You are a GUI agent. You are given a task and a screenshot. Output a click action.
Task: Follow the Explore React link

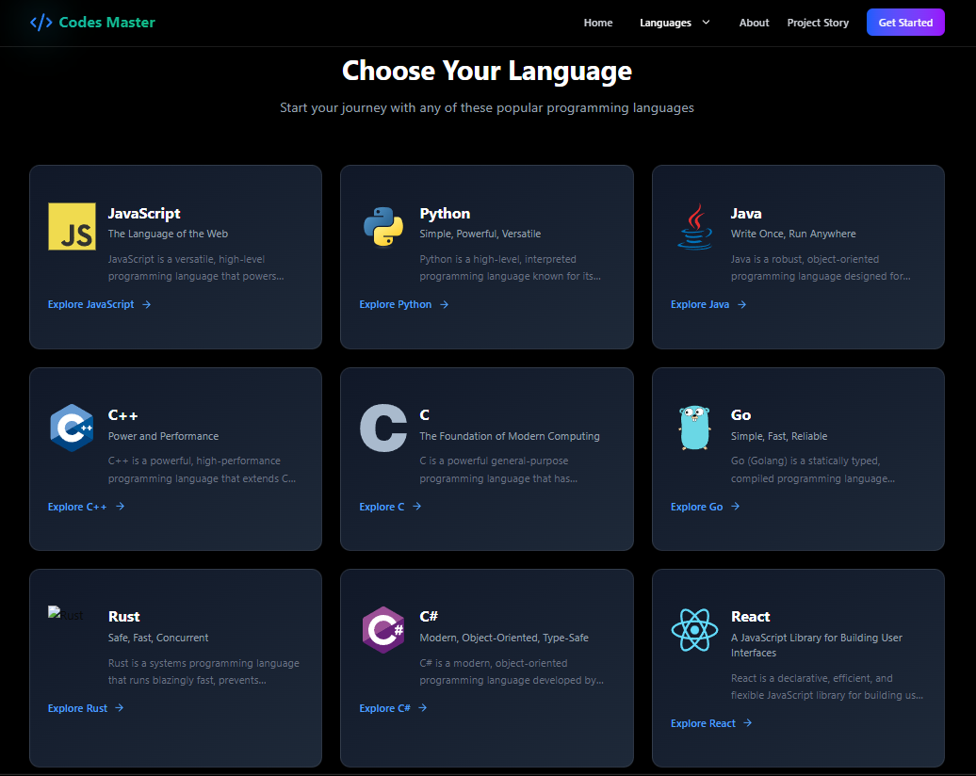click(x=703, y=723)
